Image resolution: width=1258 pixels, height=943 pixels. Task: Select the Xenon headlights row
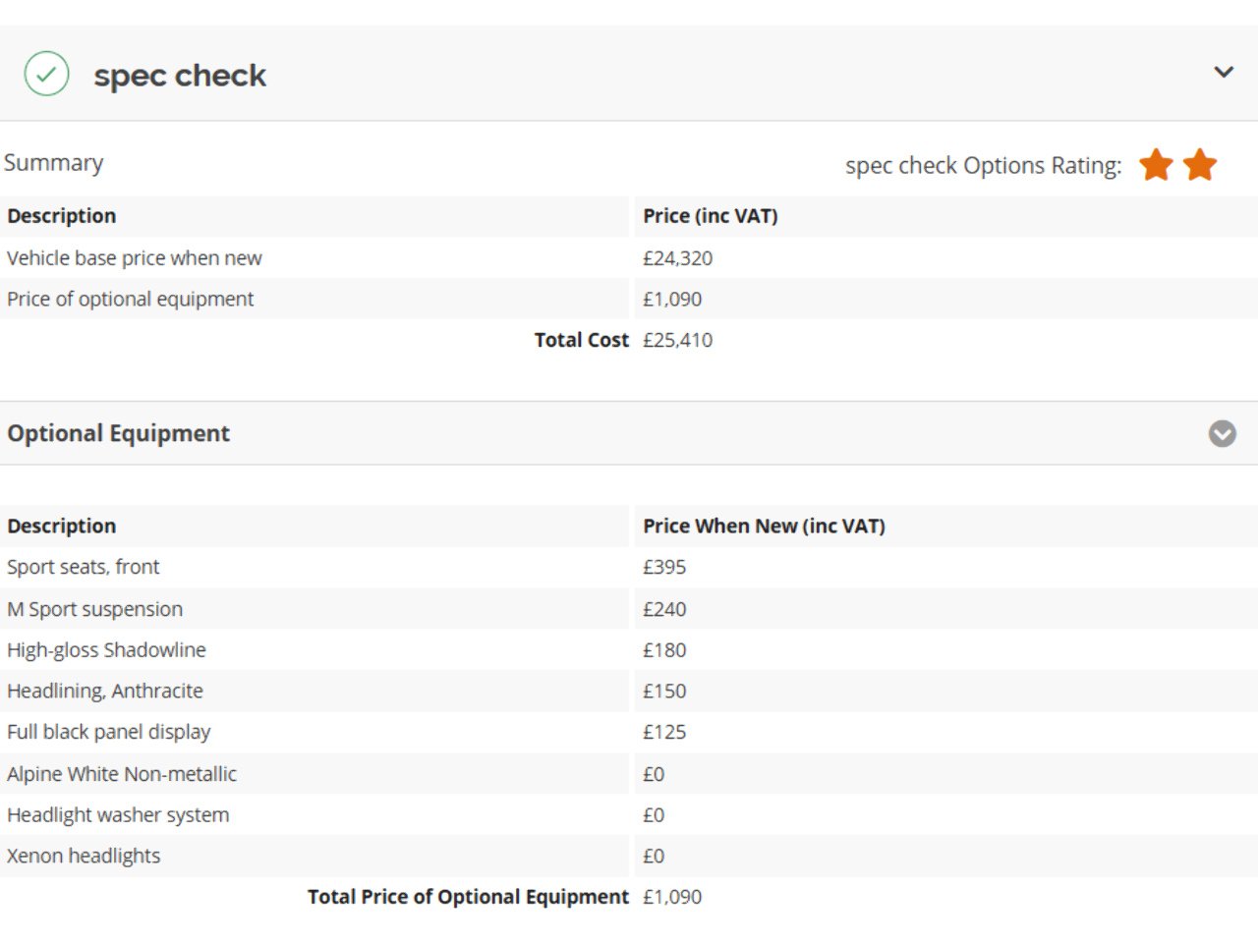click(84, 856)
